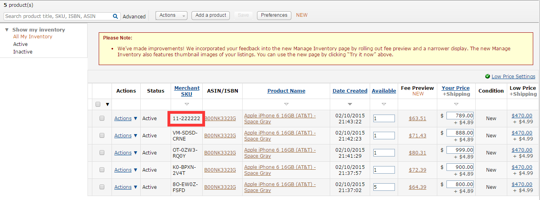Viewport: 540px width, 200px height.
Task: Click sort arrow under Product Name column
Action: pos(286,104)
